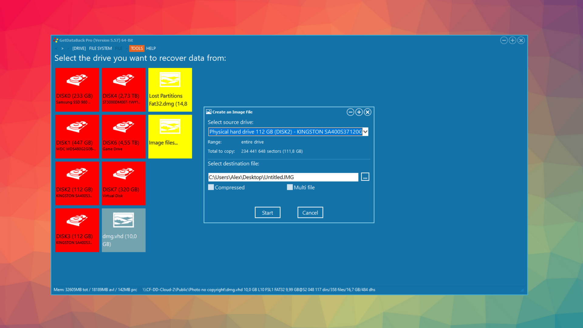Image resolution: width=583 pixels, height=328 pixels.
Task: Pick the DISK3 KINGSTON 112 GB tile
Action: (x=77, y=230)
